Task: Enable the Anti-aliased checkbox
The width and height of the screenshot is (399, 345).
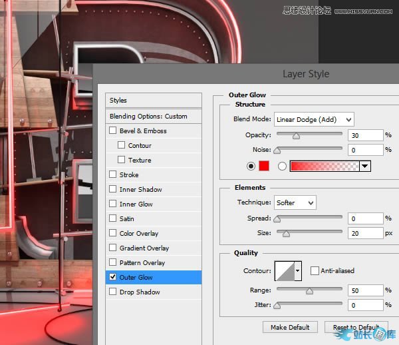Action: pos(315,271)
